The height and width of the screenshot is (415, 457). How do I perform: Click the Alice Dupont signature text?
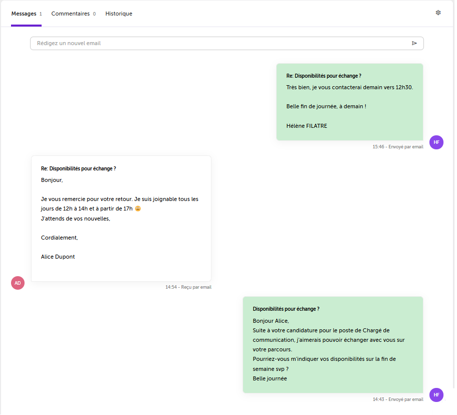[x=58, y=257]
